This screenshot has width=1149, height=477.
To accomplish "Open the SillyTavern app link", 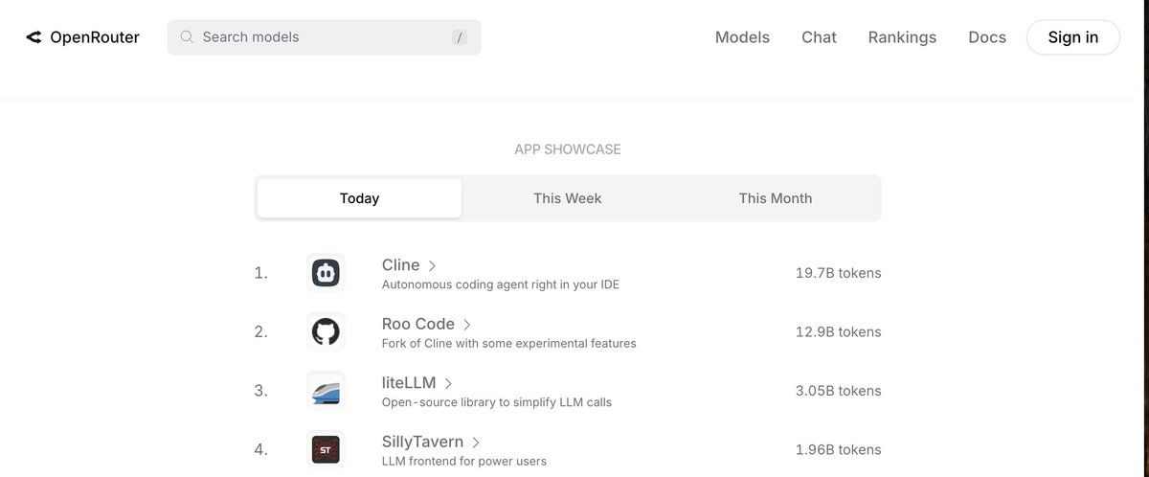I will [422, 443].
